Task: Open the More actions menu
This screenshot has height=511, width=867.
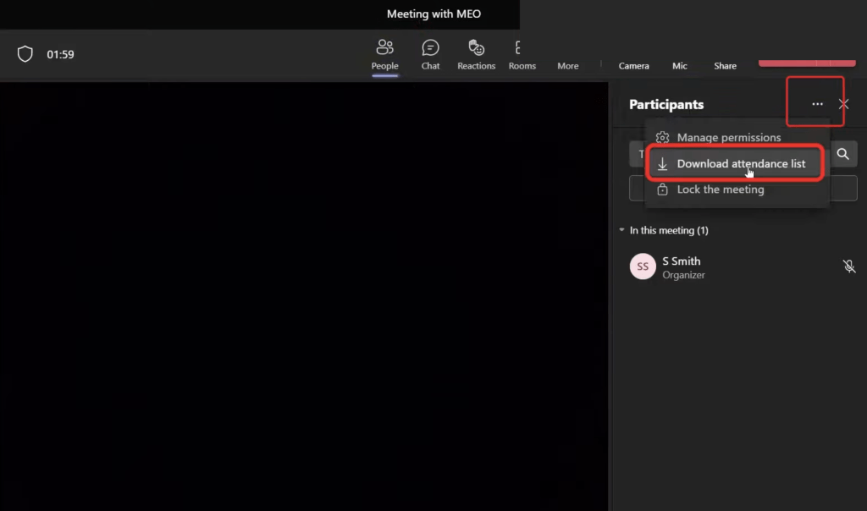Action: 568,65
